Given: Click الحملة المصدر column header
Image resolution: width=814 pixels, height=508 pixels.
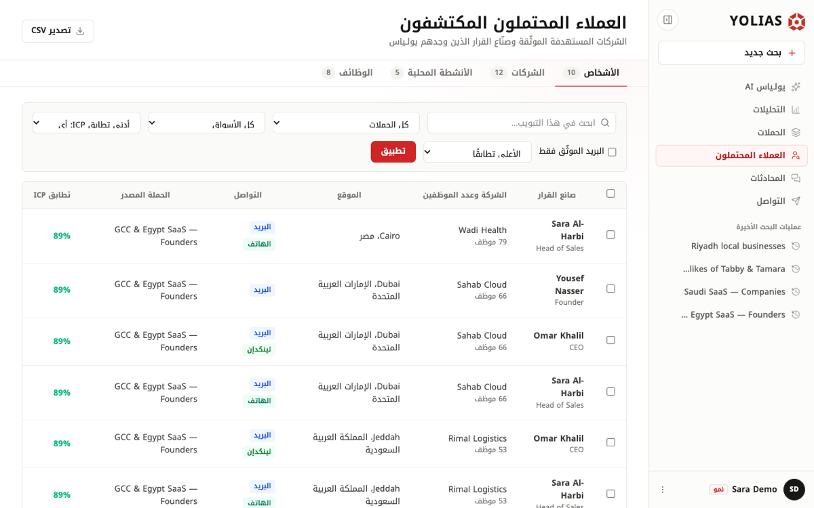Looking at the screenshot, I should (x=146, y=195).
